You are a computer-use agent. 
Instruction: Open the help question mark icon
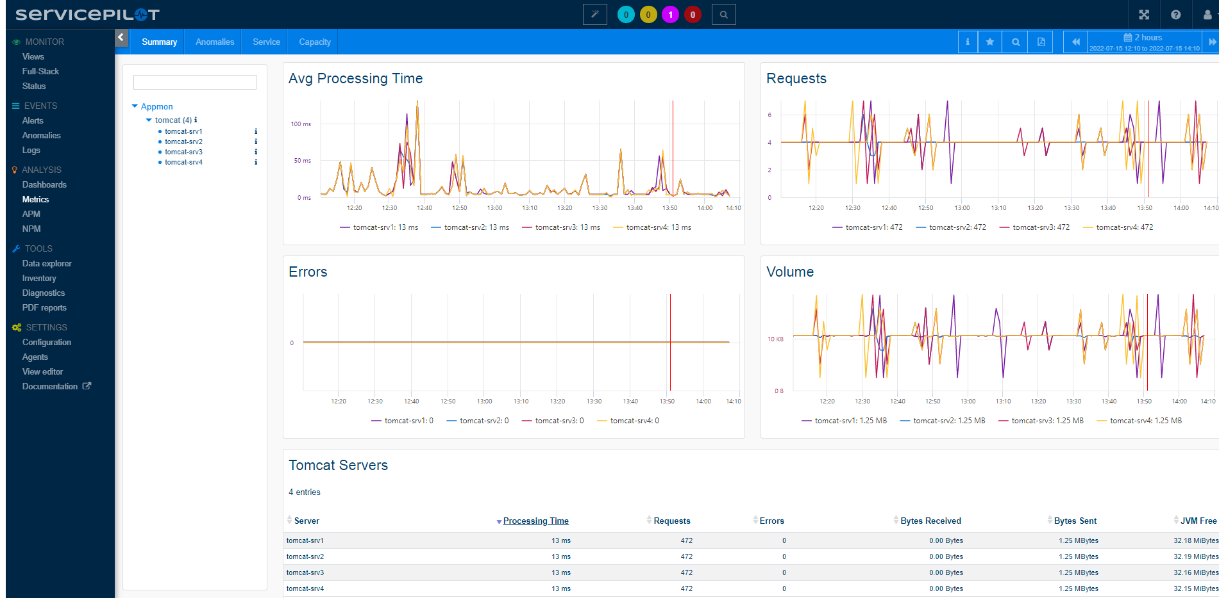tap(1175, 15)
